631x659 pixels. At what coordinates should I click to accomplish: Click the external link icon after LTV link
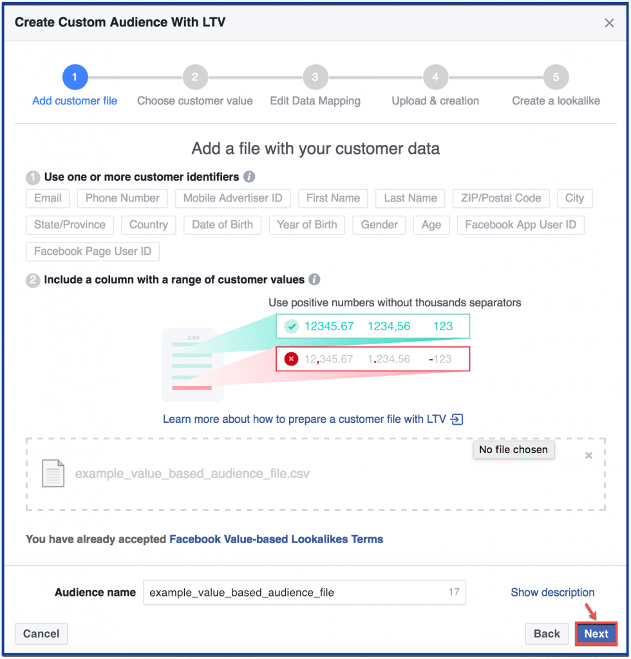457,419
